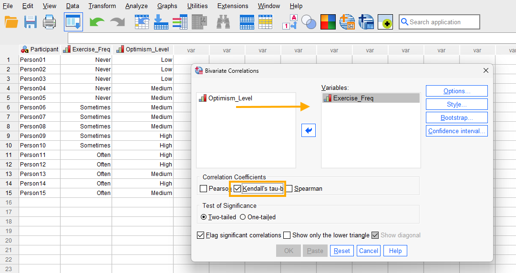Viewport: 516px width, 273px height.
Task: Select Optimism_Level in the source variable list
Action: tap(230, 98)
